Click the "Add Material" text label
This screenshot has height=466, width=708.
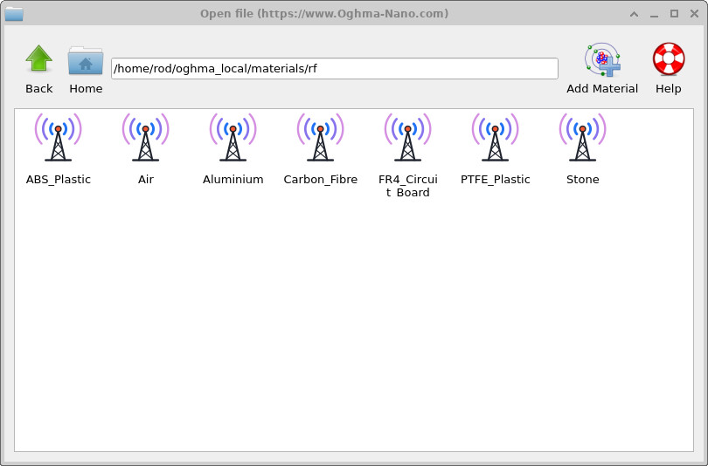[x=602, y=89]
